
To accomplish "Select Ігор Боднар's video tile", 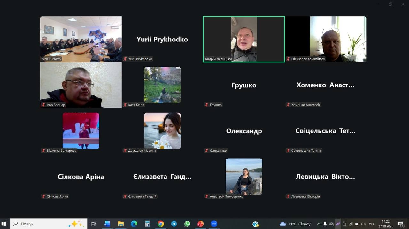I will point(81,85).
